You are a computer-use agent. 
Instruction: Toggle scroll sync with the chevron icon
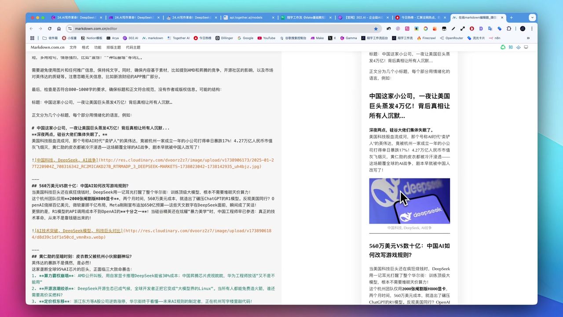pyautogui.click(x=518, y=47)
